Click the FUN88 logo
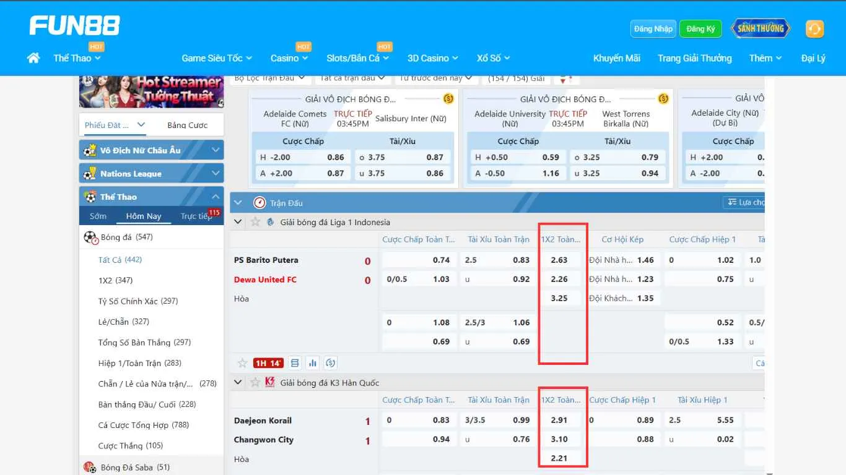This screenshot has height=475, width=846. pos(74,26)
